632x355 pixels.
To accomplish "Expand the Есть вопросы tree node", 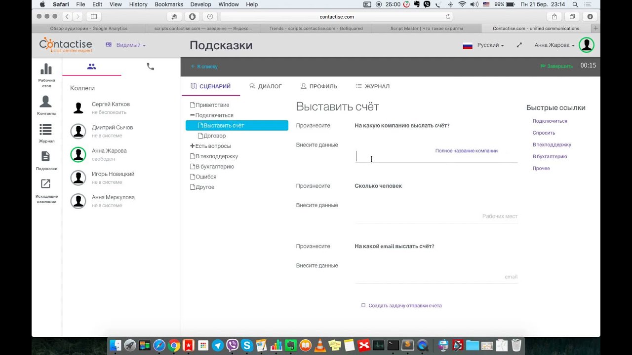I will (x=192, y=146).
